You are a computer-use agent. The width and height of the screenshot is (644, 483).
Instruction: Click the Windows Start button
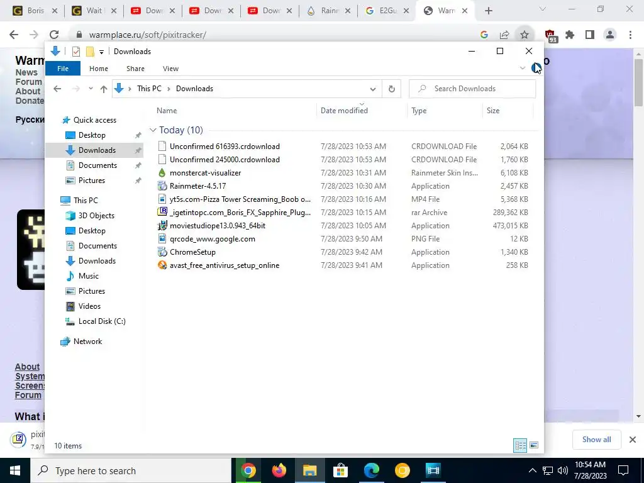15,470
